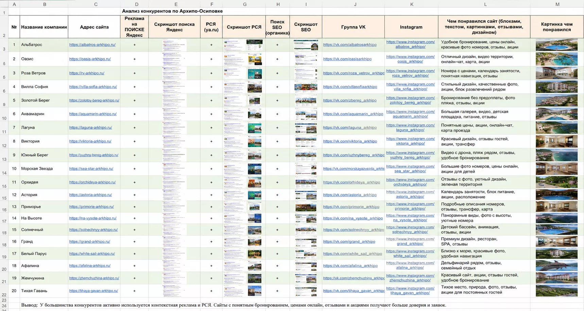Select the '+' cell in Альбатрос Яндекс column
The height and width of the screenshot is (311, 584).
pos(134,44)
